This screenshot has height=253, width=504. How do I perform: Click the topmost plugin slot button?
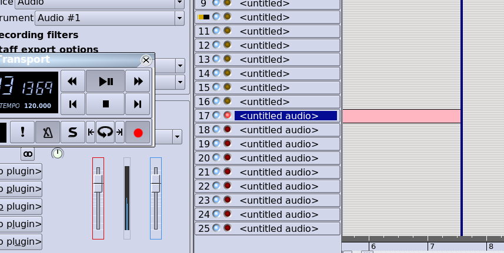[x=21, y=171]
